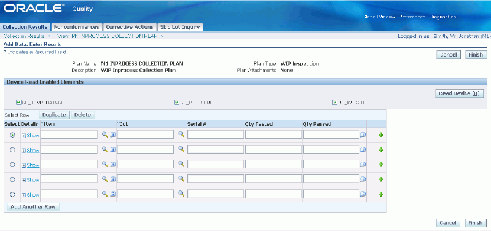The width and height of the screenshot is (491, 231).
Task: Expand Show details for fifth row
Action: (30, 194)
